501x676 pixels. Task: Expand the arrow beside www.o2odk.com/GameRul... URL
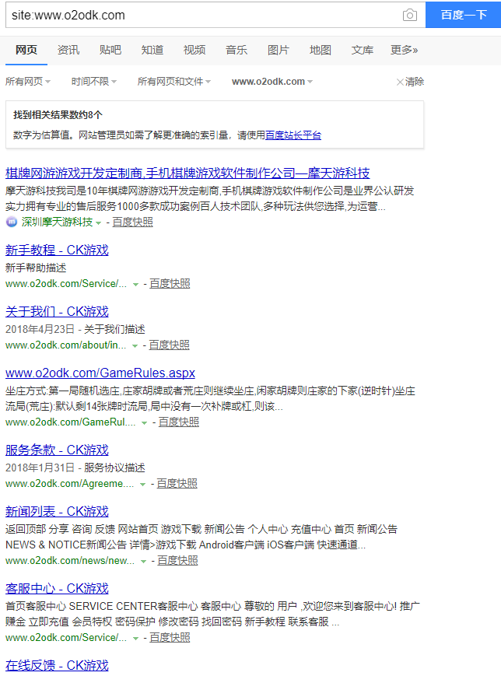145,423
